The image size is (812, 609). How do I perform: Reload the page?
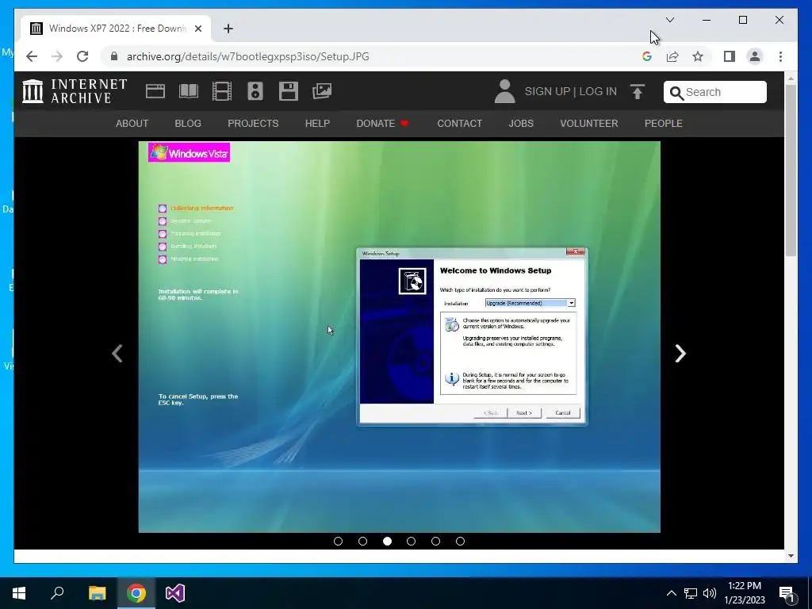[82, 56]
